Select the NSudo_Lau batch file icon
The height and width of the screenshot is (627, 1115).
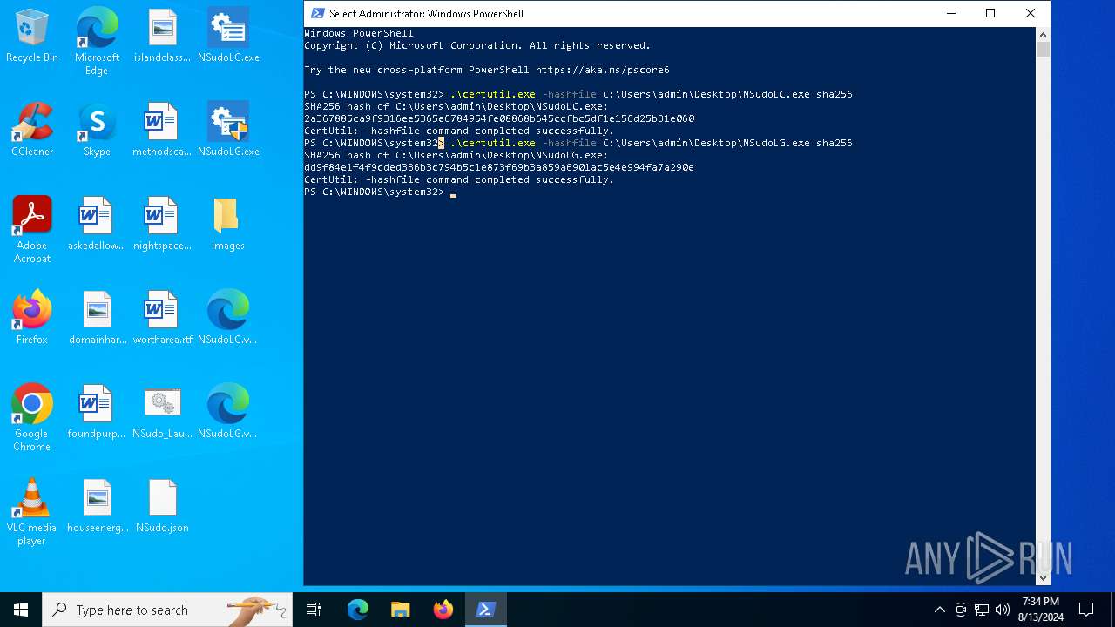click(162, 413)
